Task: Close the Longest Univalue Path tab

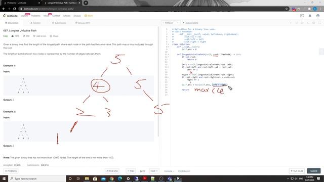Action: [x=79, y=3]
